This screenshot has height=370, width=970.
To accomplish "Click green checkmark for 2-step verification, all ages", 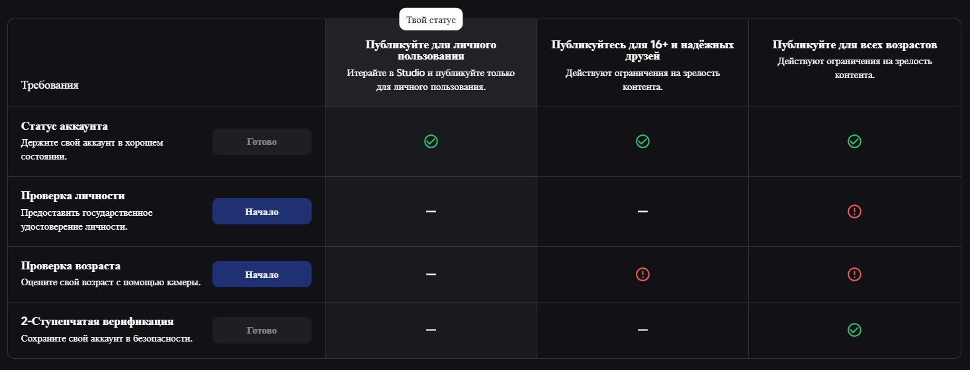I will click(x=854, y=330).
